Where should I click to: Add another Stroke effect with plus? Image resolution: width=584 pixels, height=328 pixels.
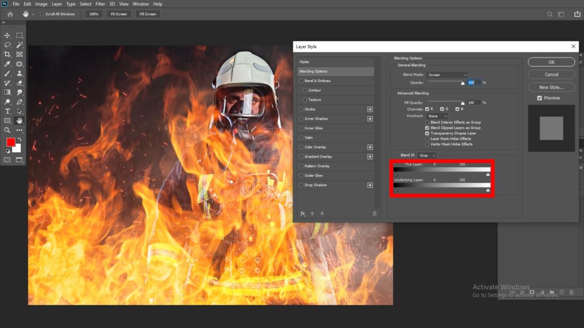(x=370, y=109)
